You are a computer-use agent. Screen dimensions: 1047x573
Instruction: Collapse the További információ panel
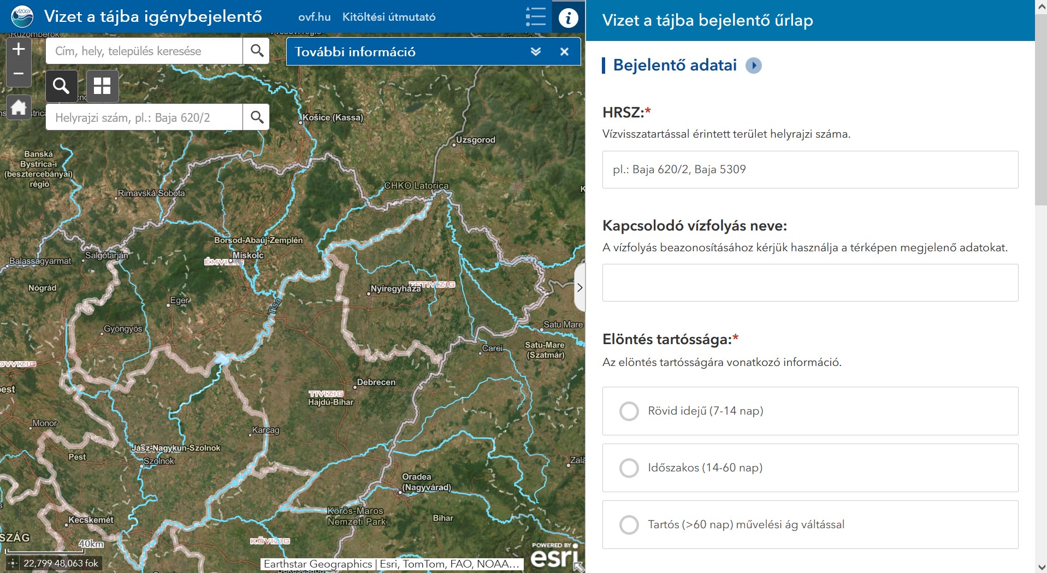pos(536,51)
